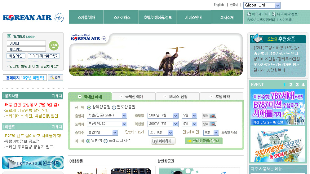Viewport: 310px width, 174px height.
Task: Click 인터넷 특별할인안내 button
Action: (x=203, y=141)
